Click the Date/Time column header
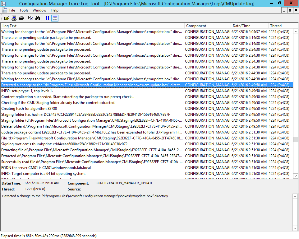299x239 pixels. pos(249,26)
